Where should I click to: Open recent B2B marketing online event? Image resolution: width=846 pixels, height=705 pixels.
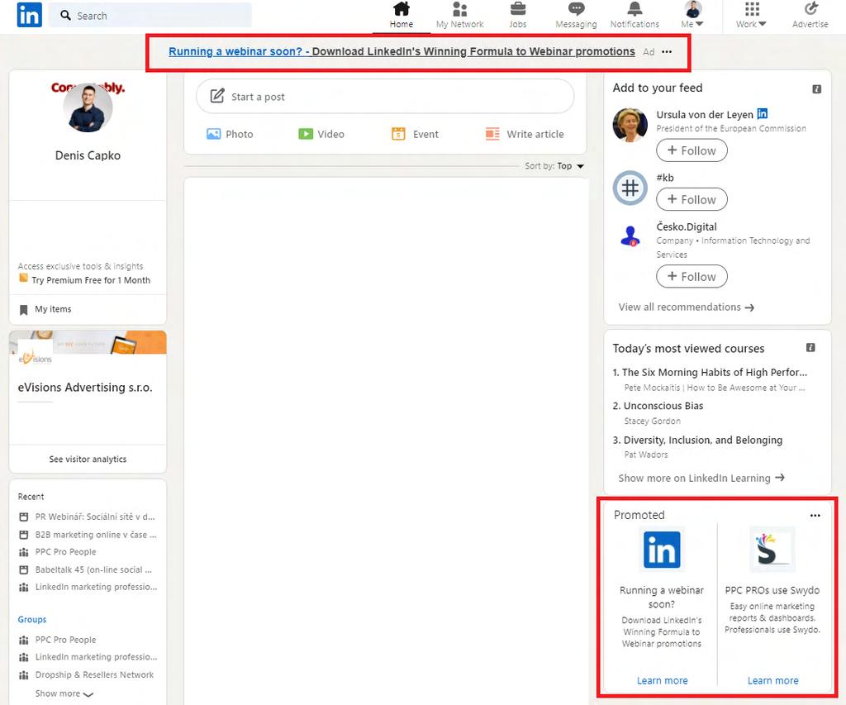pos(96,535)
